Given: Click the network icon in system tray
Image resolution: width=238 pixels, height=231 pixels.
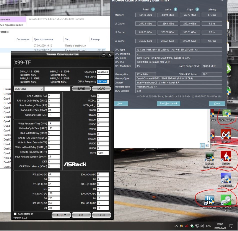Looking at the screenshot, I should click(x=197, y=226).
